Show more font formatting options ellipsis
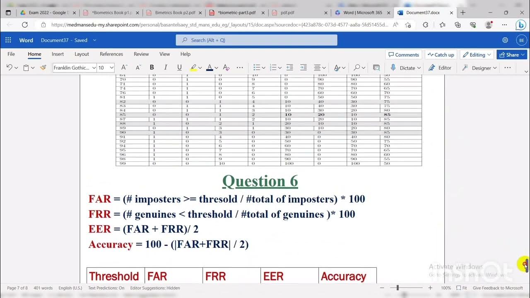Image resolution: width=530 pixels, height=298 pixels. (240, 67)
